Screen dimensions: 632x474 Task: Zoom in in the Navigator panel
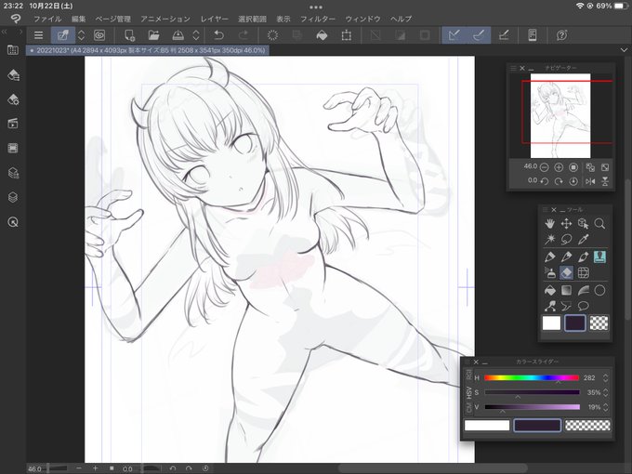pyautogui.click(x=559, y=167)
